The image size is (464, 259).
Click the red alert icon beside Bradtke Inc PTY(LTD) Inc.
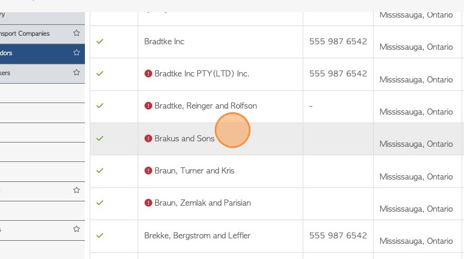click(148, 73)
